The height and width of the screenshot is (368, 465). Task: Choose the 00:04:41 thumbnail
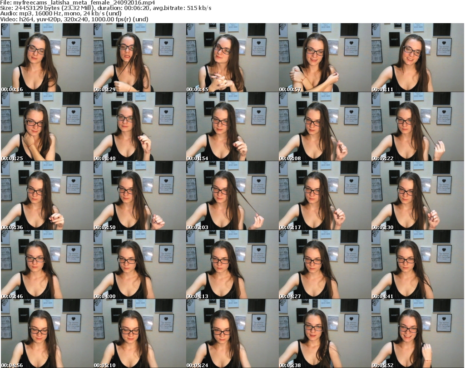[x=417, y=265]
